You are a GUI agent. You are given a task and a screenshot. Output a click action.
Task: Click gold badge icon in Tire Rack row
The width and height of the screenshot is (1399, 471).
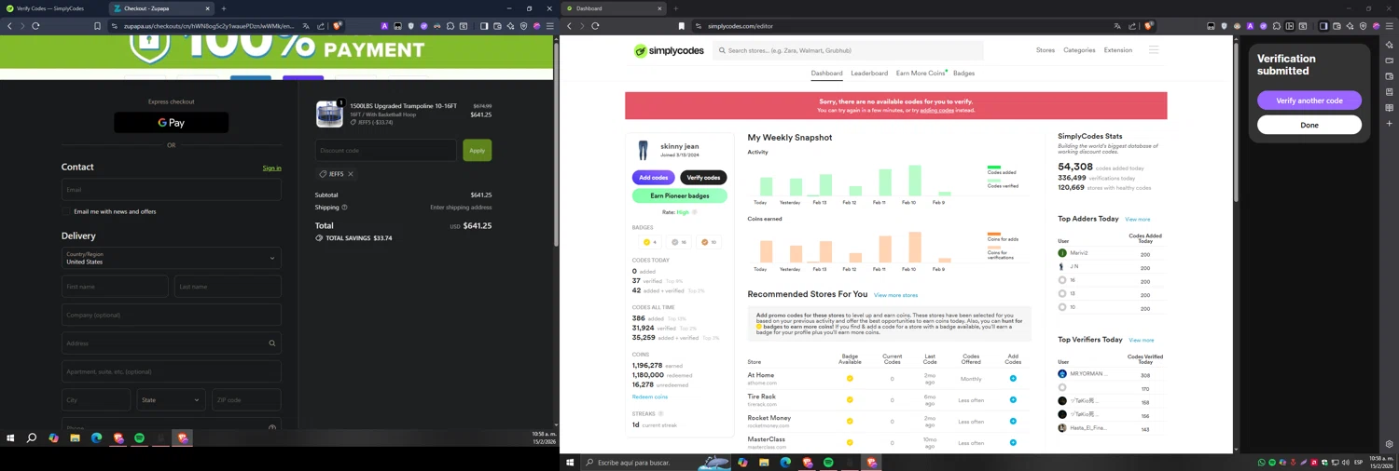(x=850, y=400)
